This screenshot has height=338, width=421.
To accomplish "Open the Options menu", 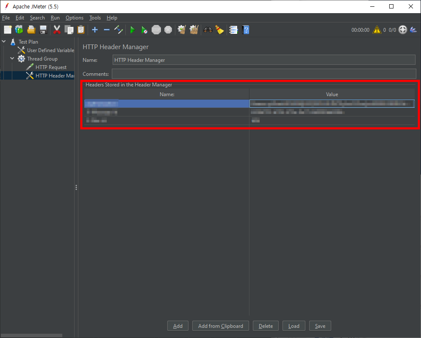I will pos(75,18).
